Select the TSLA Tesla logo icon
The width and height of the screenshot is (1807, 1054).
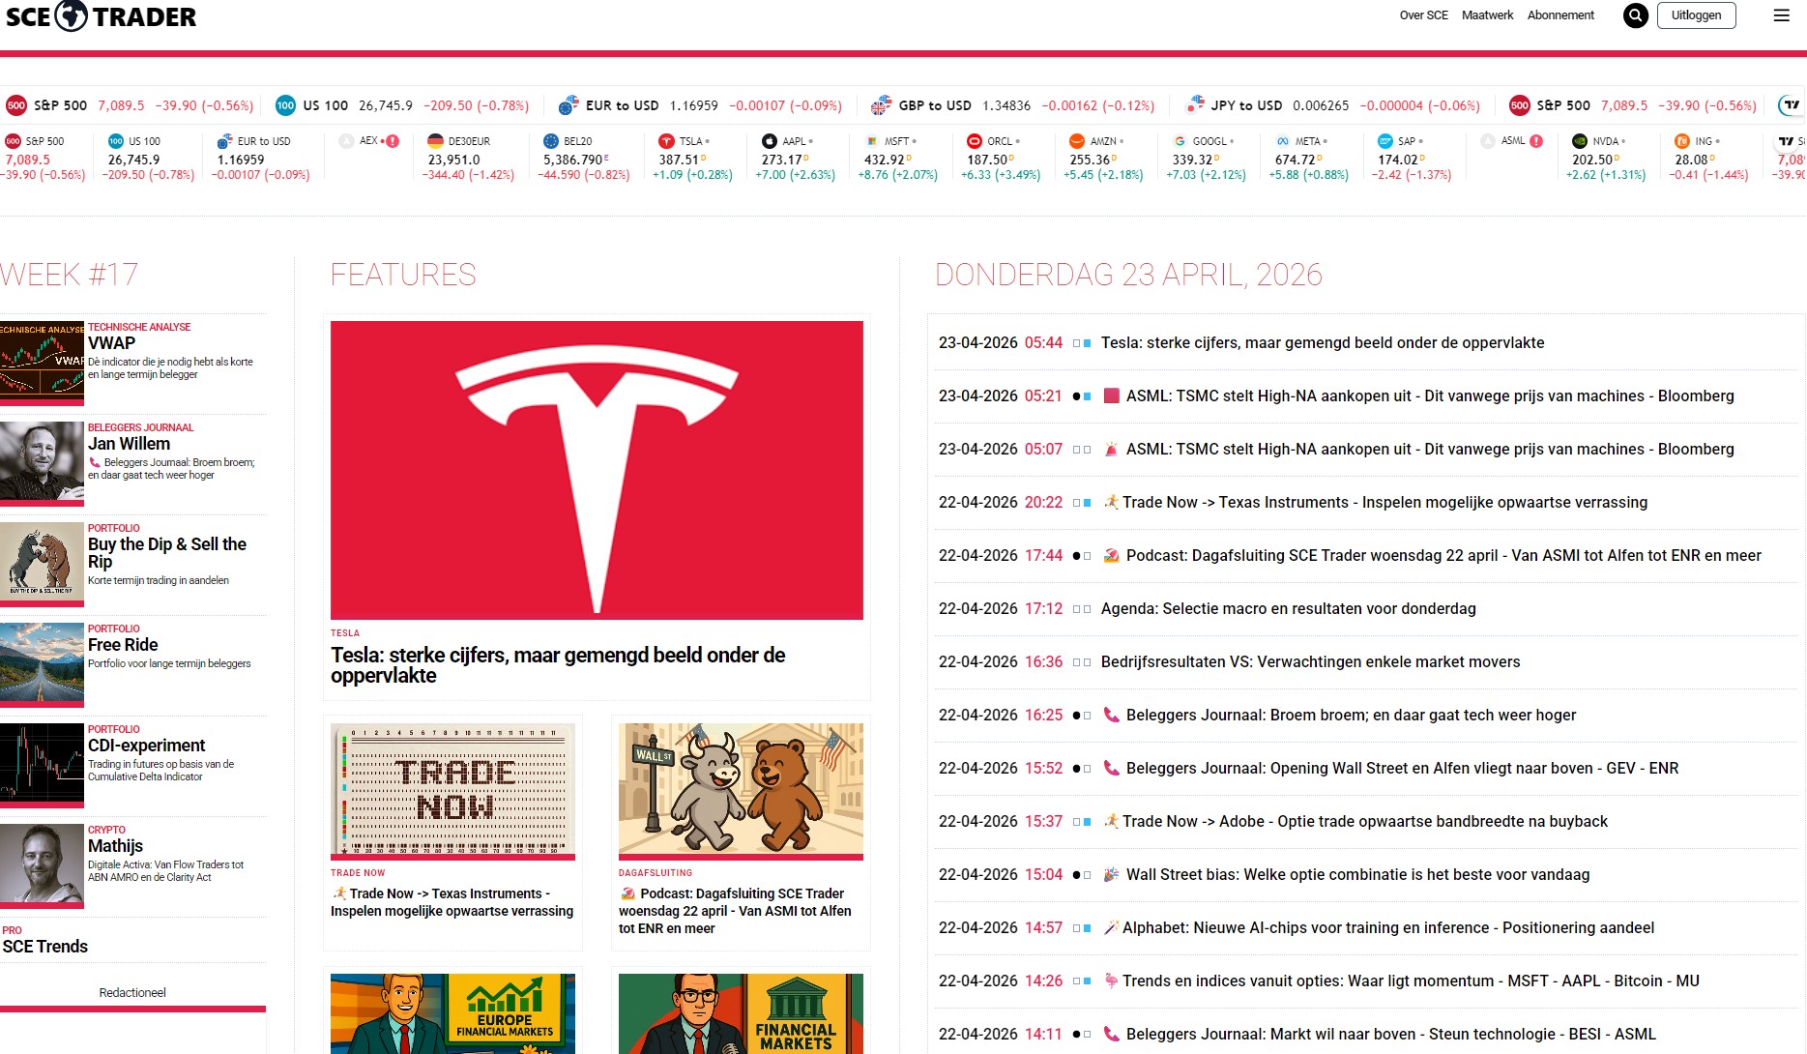[x=666, y=141]
